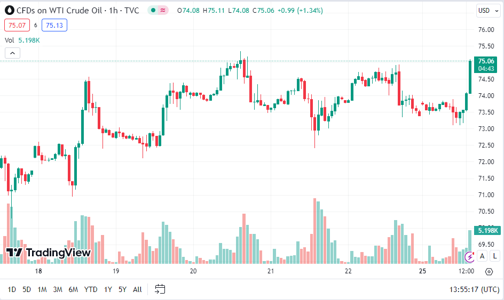Open timezone menu at 13:55:17 (UTC)
Viewport: 504px width, 300px height.
(474, 289)
